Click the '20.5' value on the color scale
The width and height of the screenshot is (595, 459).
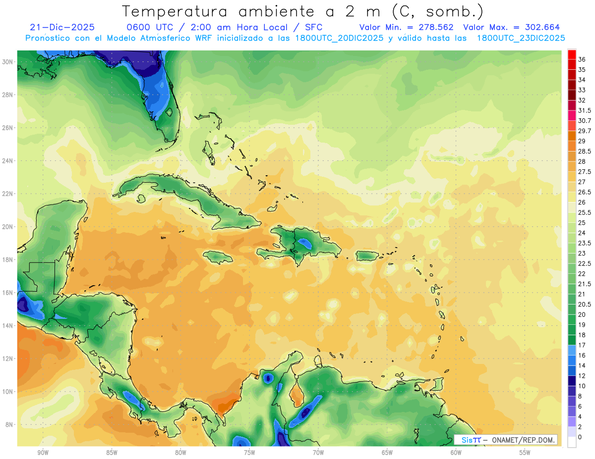click(x=585, y=304)
